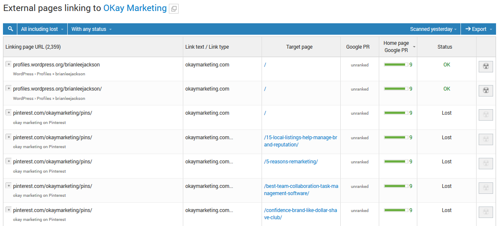
Task: Expand the Pinterest row targeting the homepage /
Action: tap(8, 113)
